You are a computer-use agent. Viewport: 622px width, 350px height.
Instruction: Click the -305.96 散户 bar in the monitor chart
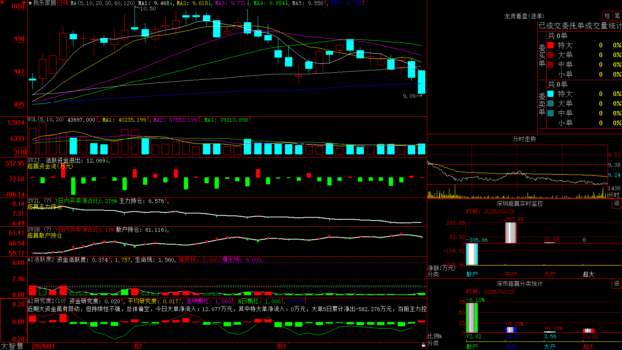pos(472,254)
